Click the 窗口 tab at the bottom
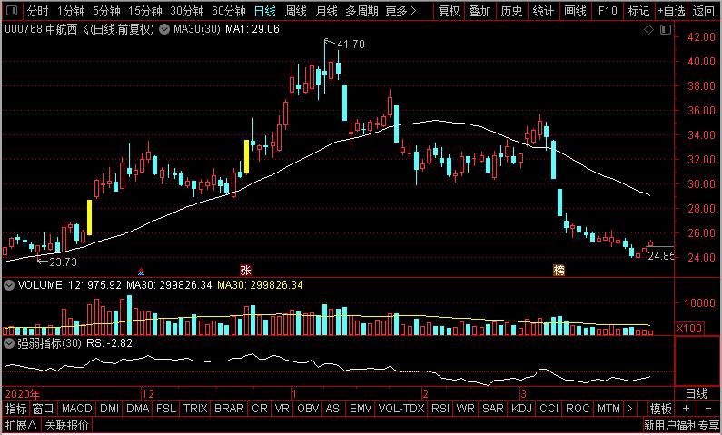 pos(44,409)
